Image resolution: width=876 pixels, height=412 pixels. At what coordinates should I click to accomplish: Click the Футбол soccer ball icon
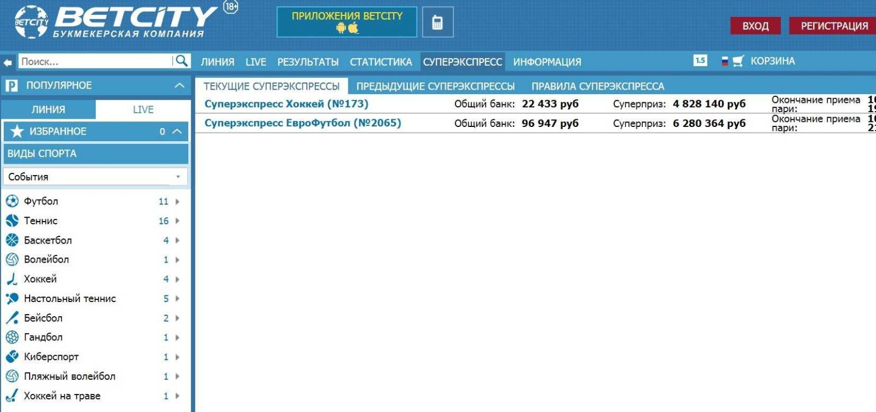[12, 201]
